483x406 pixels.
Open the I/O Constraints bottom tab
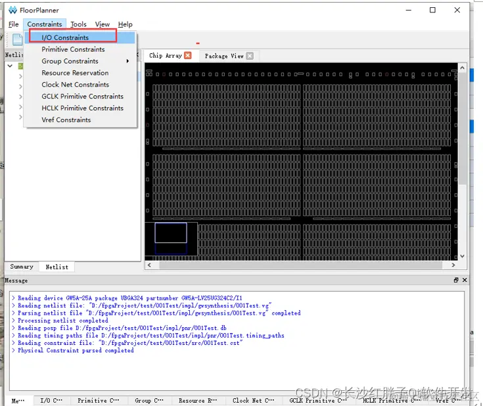tap(51, 401)
